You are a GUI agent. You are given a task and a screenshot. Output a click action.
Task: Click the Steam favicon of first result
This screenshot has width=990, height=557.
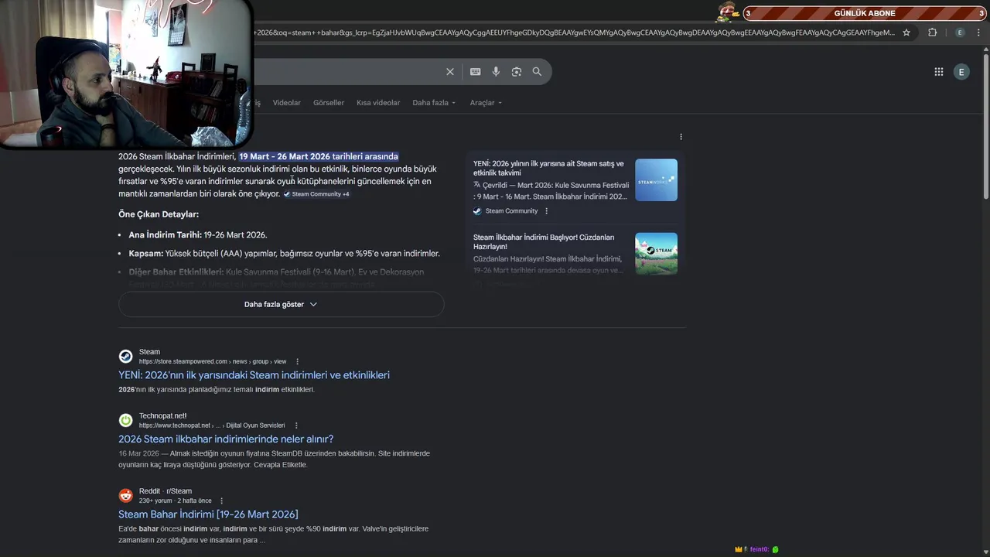tap(125, 357)
